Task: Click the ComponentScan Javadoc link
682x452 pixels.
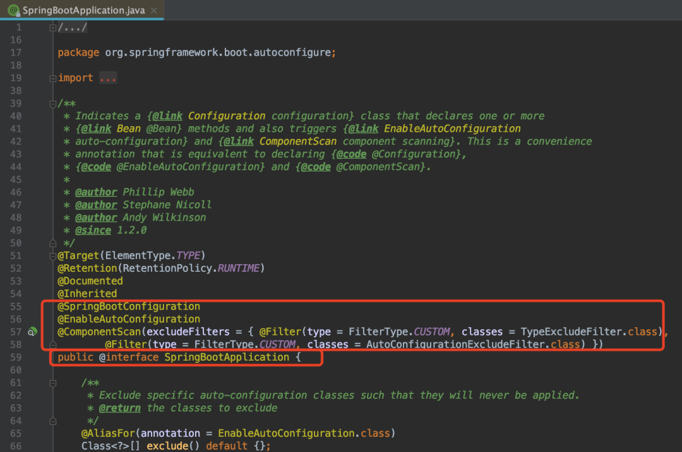Action: pyautogui.click(x=298, y=141)
